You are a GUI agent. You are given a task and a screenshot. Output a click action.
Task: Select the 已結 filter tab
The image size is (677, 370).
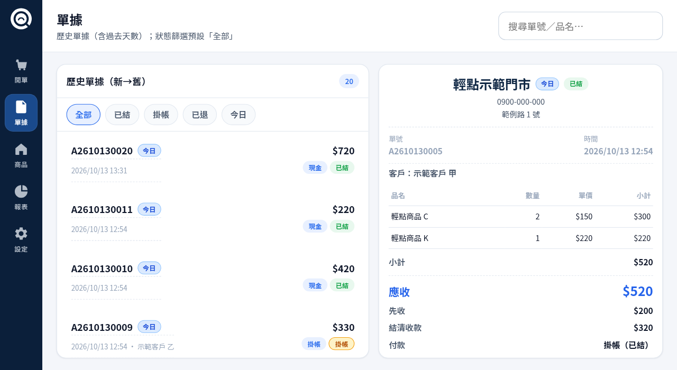[x=122, y=115]
